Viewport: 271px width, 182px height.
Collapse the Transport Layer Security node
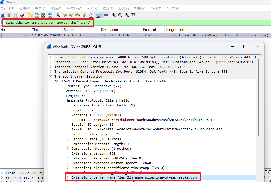point(51,76)
